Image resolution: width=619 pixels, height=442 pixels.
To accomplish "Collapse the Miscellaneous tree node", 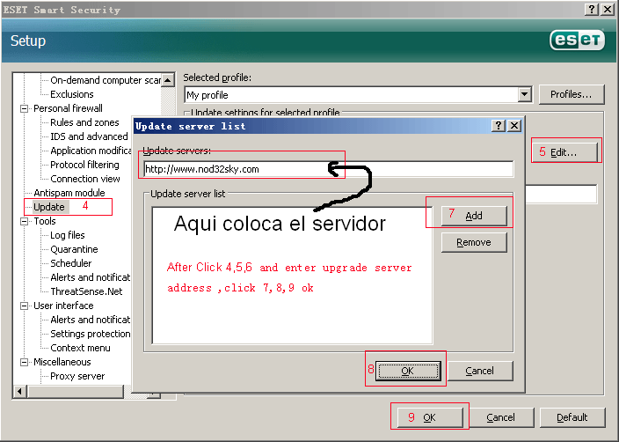I will 24,362.
